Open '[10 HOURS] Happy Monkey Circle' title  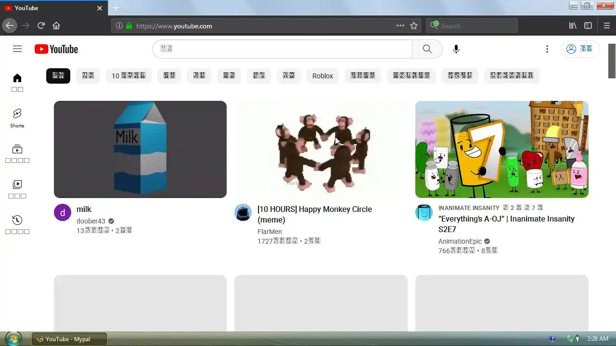(x=315, y=214)
